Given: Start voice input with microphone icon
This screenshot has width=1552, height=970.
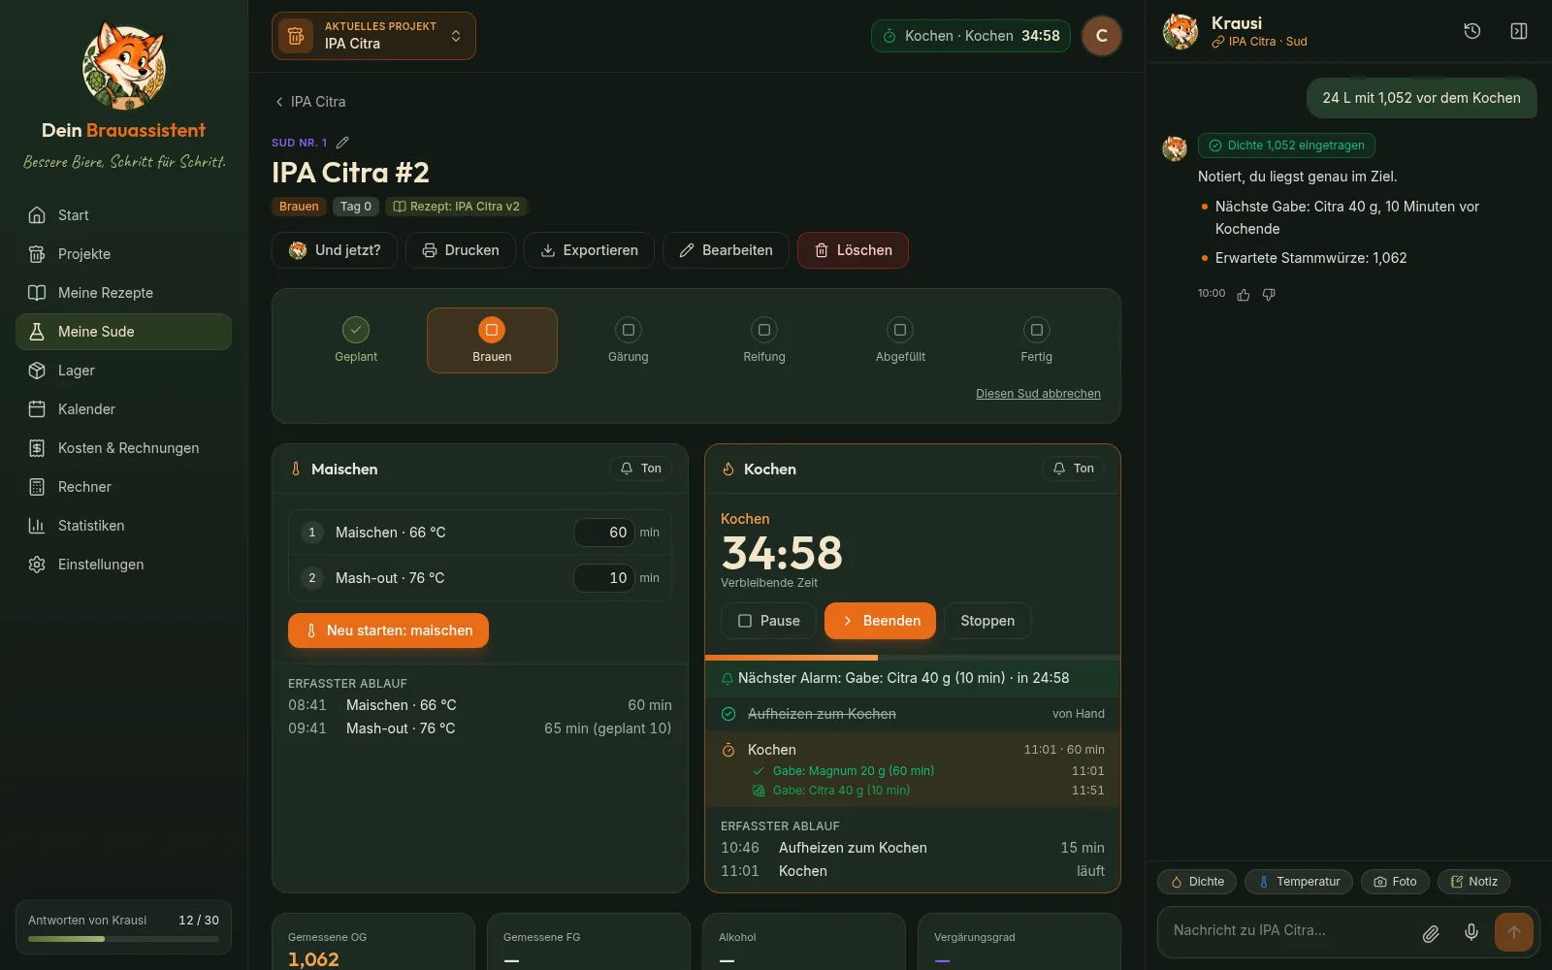Looking at the screenshot, I should [1471, 932].
